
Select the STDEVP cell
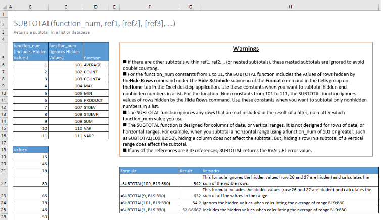(x=96, y=114)
